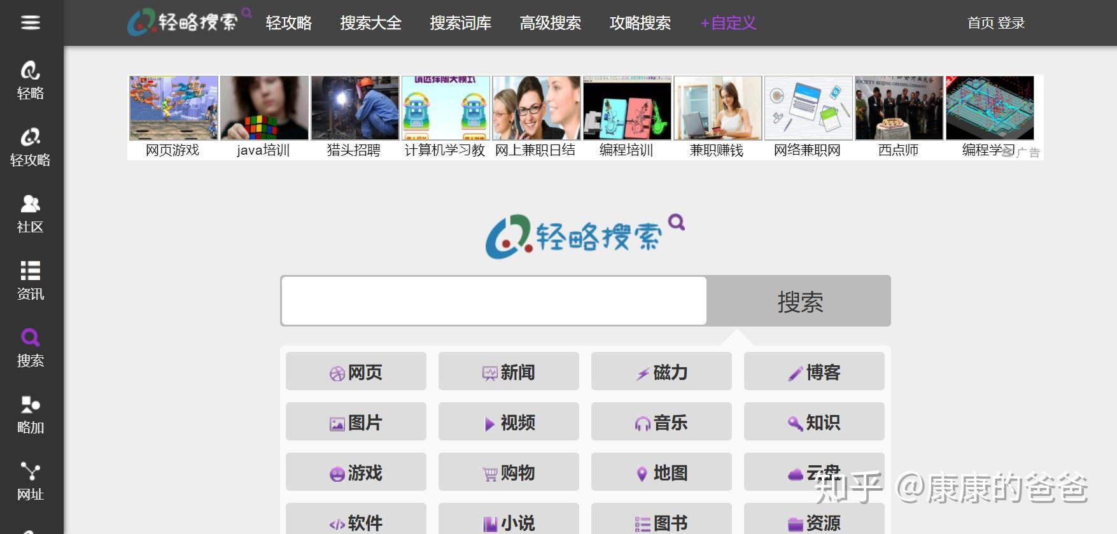
Task: Select 博客 search category
Action: (814, 371)
